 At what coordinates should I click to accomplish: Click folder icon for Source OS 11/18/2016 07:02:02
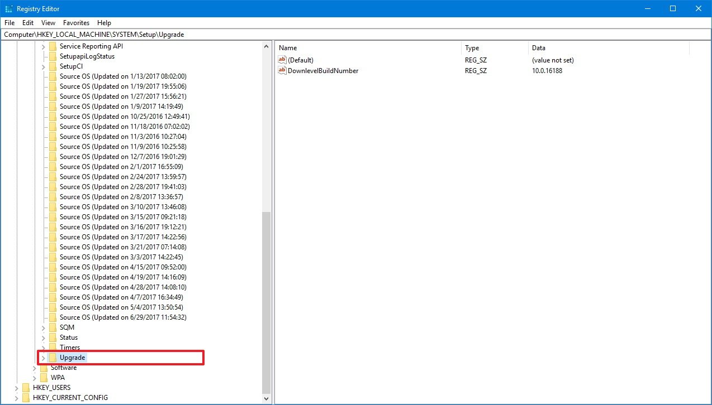53,127
